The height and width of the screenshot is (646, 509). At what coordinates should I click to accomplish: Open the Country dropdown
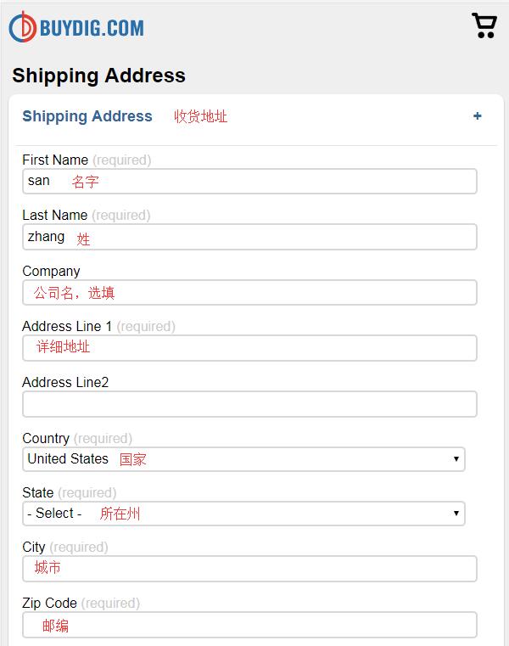click(243, 459)
